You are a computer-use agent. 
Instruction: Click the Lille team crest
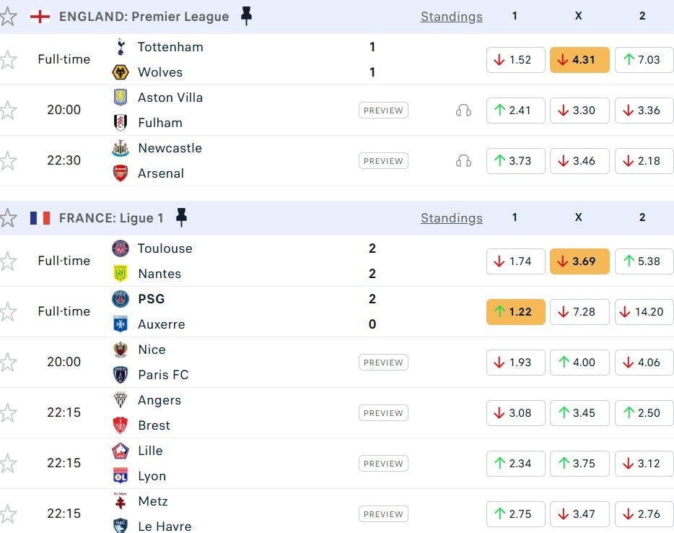[121, 451]
